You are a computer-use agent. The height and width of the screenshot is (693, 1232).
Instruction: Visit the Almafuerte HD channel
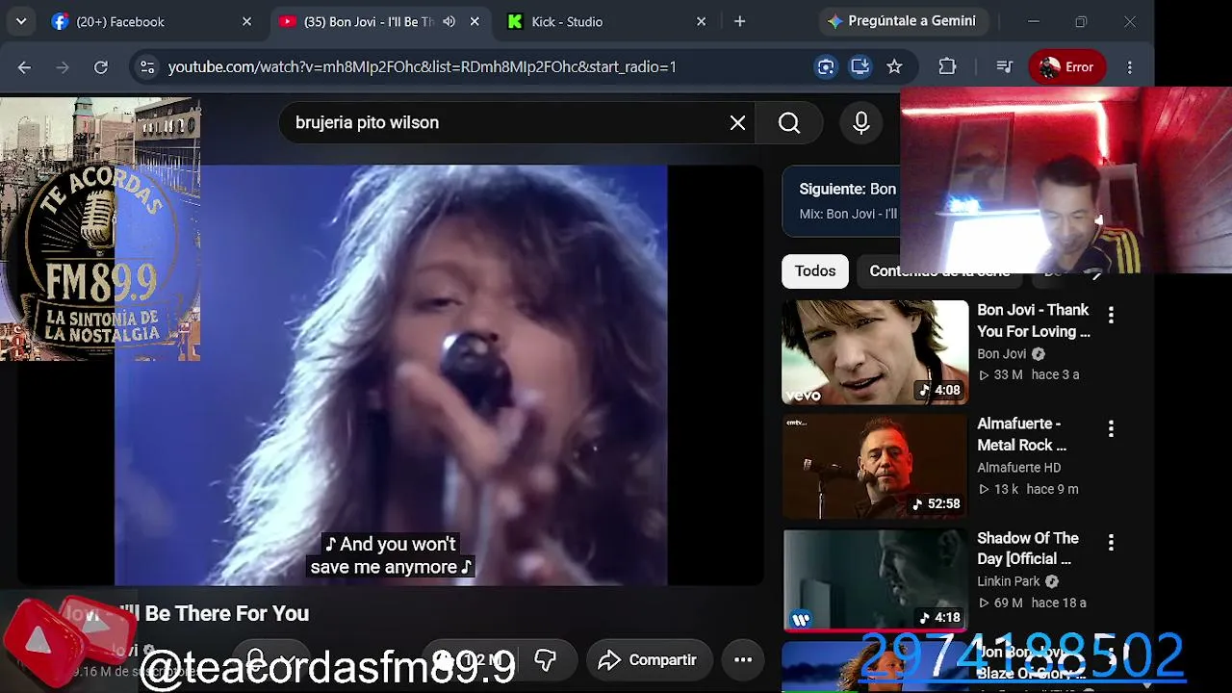pos(1019,468)
